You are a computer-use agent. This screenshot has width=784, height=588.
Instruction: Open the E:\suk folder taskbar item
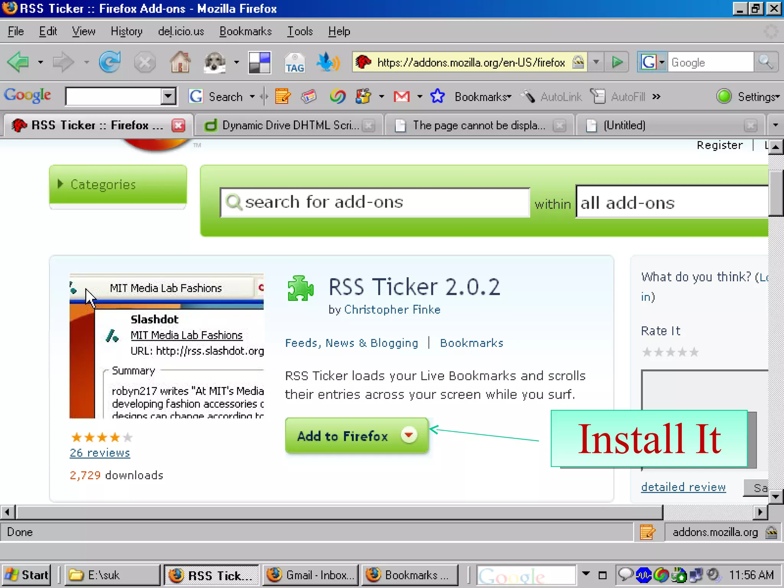[112, 575]
